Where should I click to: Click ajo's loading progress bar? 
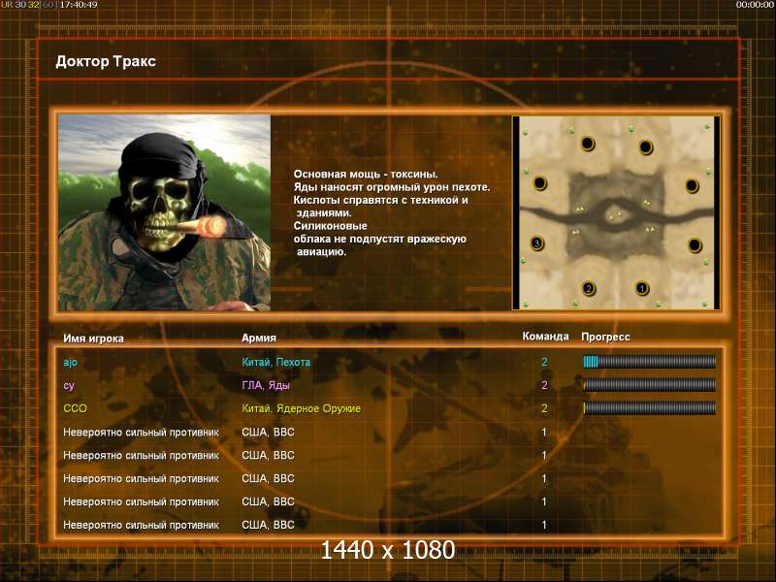pyautogui.click(x=649, y=362)
